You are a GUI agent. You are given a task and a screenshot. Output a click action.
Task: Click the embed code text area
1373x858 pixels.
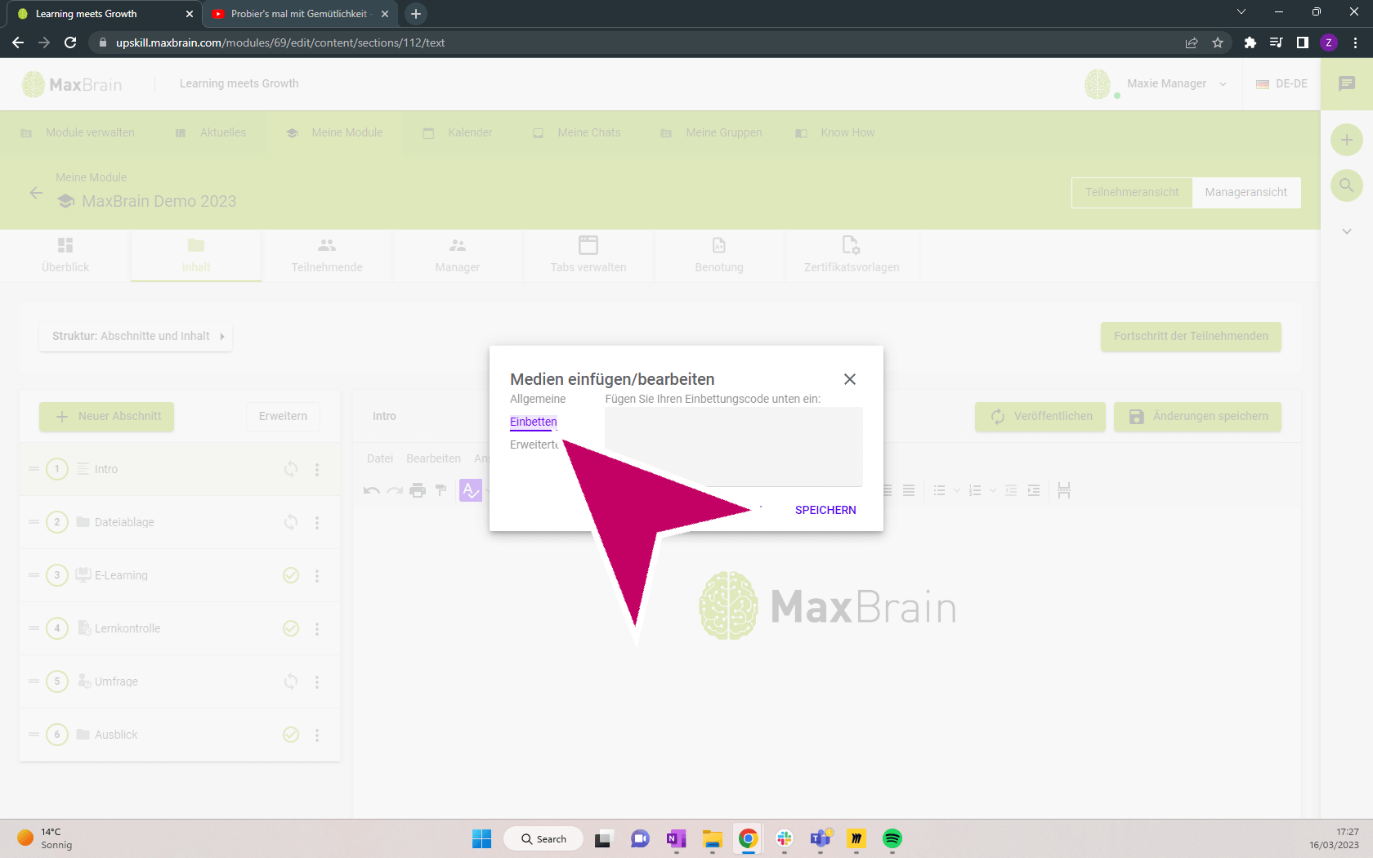(x=733, y=447)
